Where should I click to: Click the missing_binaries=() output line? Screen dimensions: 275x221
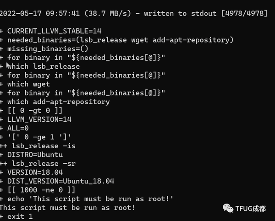(44, 49)
